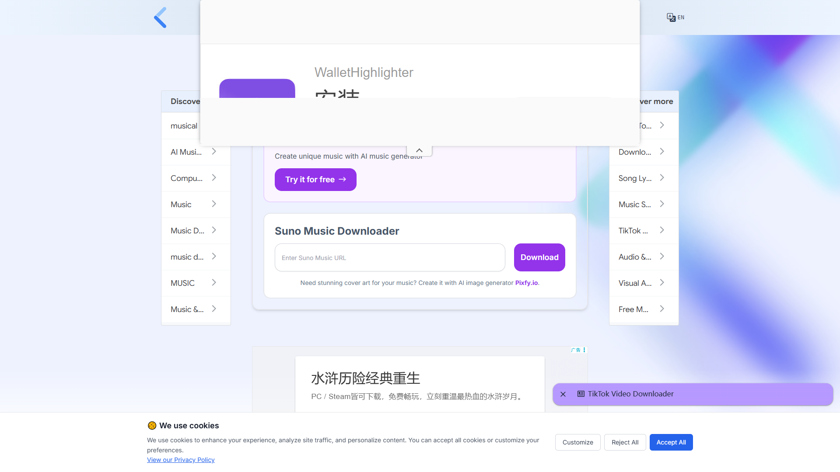
Task: Click the purple Download button
Action: coord(539,257)
